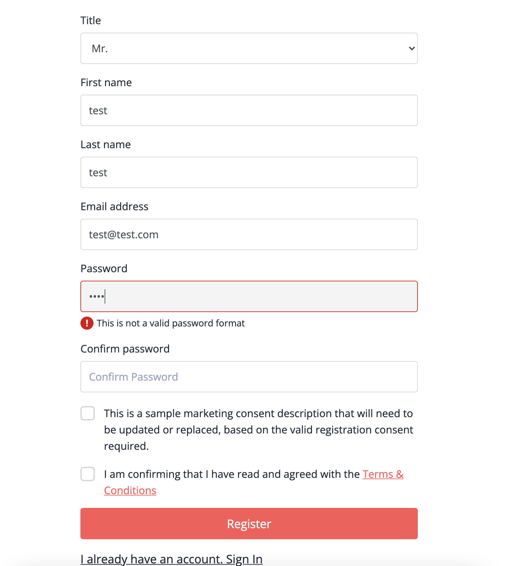Check the Terms & Conditions agreement checkbox
The height and width of the screenshot is (566, 510).
87,474
